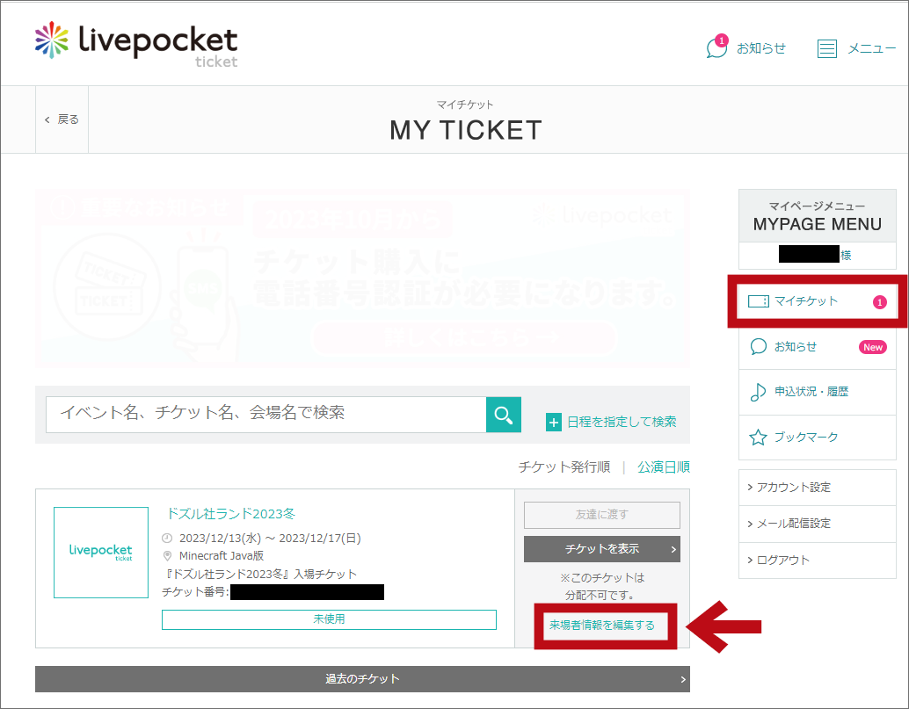This screenshot has width=909, height=709.
Task: Go back with the 戻る button
Action: [62, 119]
